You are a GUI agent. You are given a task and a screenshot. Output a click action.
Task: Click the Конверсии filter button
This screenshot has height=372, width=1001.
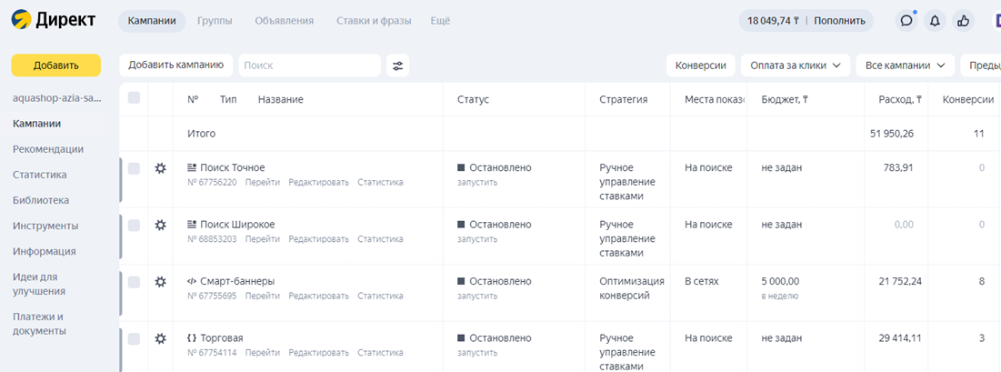701,65
